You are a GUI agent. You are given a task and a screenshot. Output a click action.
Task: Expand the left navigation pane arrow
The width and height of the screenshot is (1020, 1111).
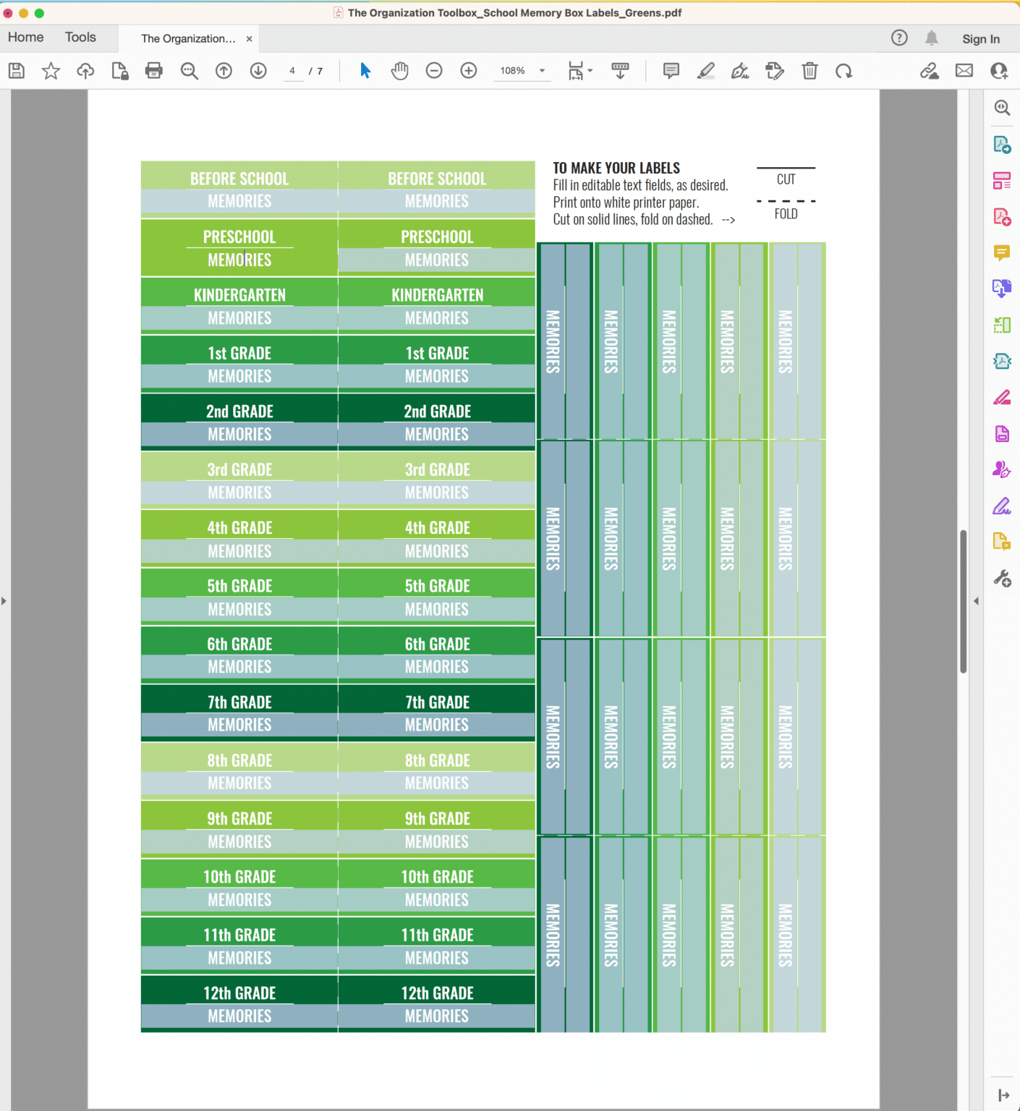(x=4, y=601)
